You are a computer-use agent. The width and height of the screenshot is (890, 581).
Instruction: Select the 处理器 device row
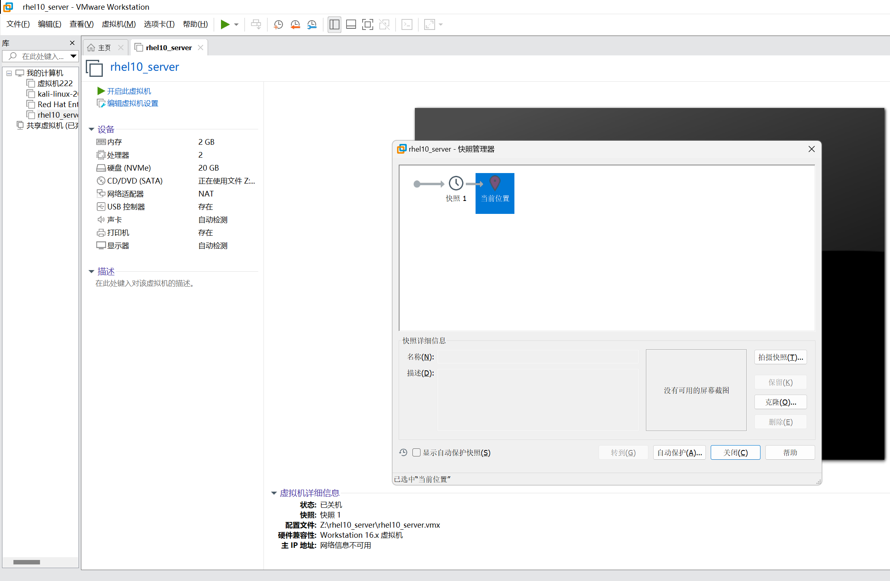coord(176,155)
